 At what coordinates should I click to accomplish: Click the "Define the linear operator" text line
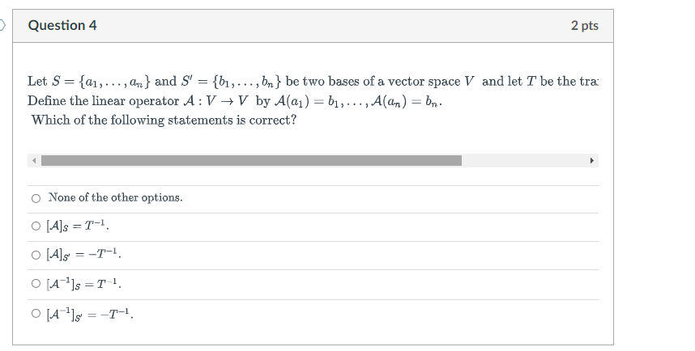(235, 101)
